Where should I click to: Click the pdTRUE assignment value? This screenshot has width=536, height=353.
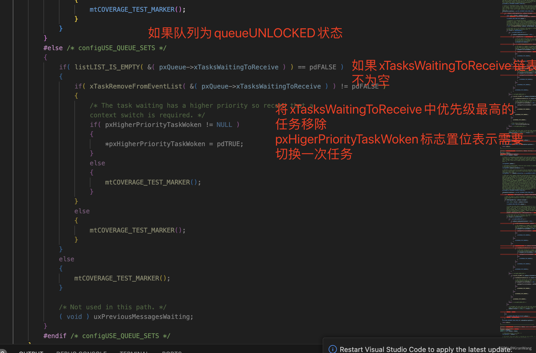[232, 144]
